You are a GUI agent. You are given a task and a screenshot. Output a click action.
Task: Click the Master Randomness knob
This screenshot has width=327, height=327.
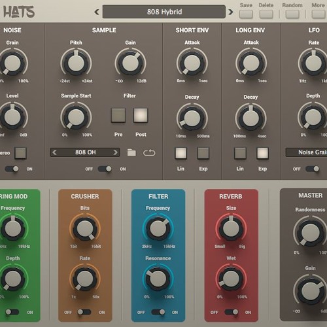point(310,233)
